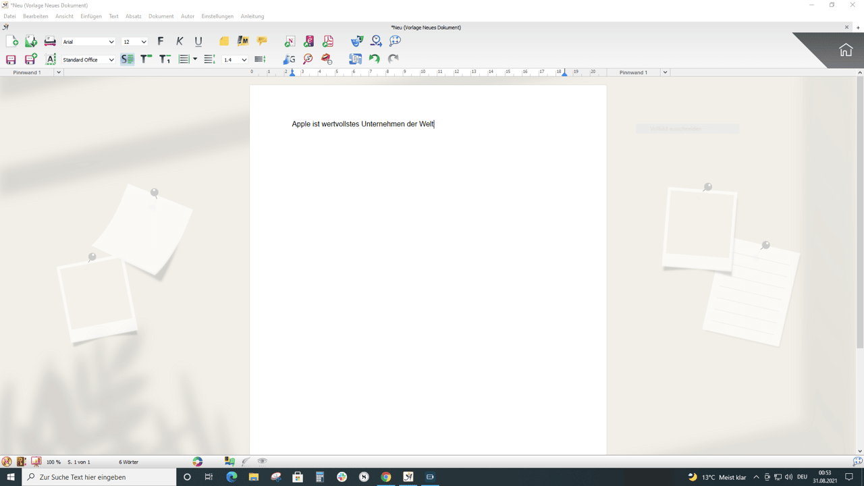Viewport: 864px width, 486px height.
Task: Add a new document tab with plus
Action: click(859, 28)
